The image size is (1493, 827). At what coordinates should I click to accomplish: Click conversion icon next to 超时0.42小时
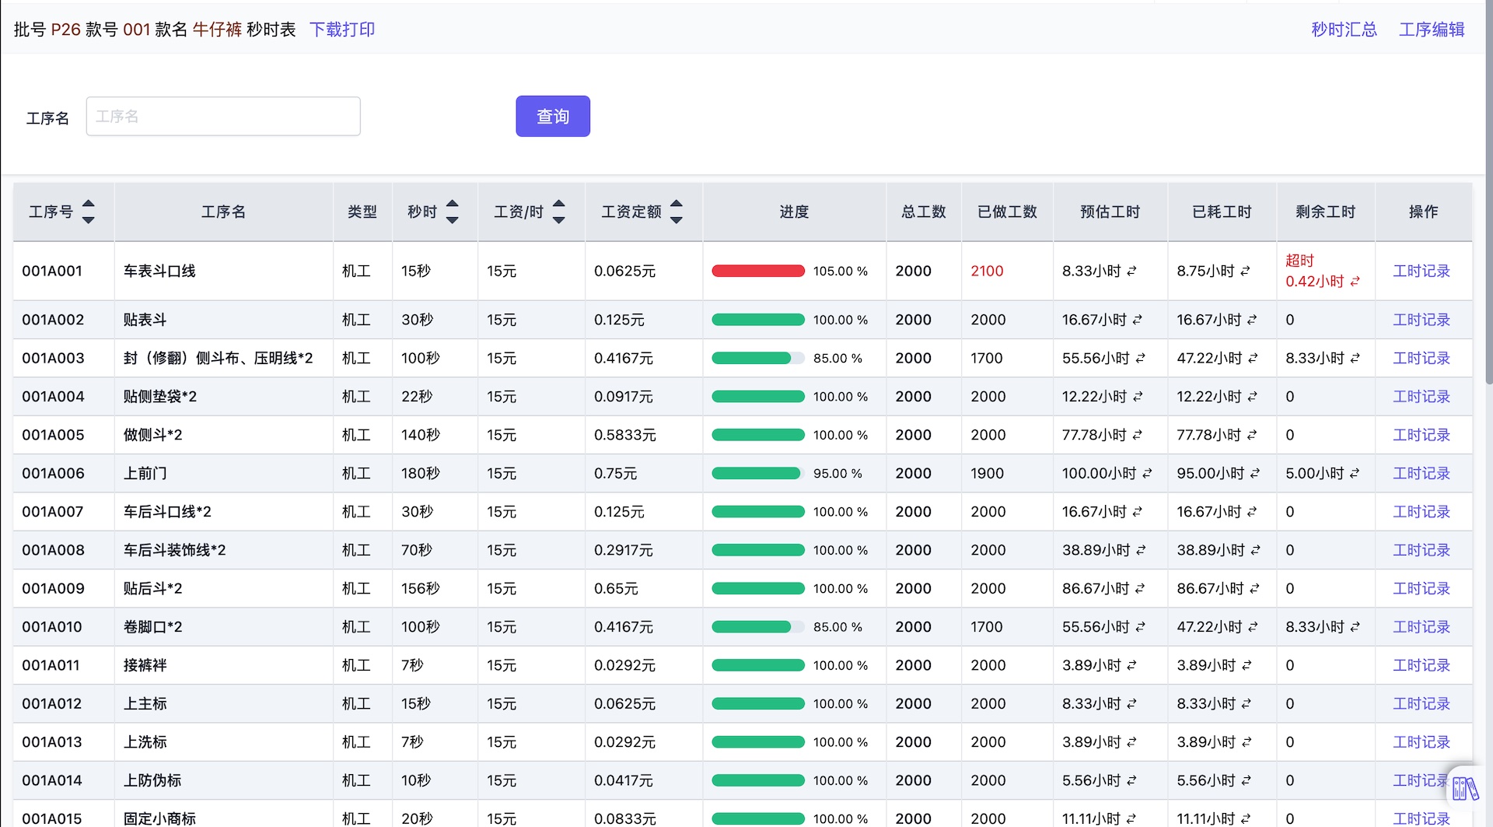(x=1354, y=282)
